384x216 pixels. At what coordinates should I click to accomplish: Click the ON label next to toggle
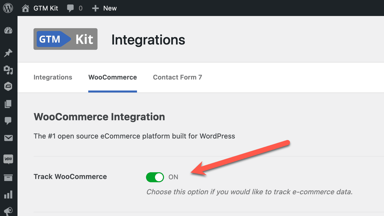(x=173, y=177)
